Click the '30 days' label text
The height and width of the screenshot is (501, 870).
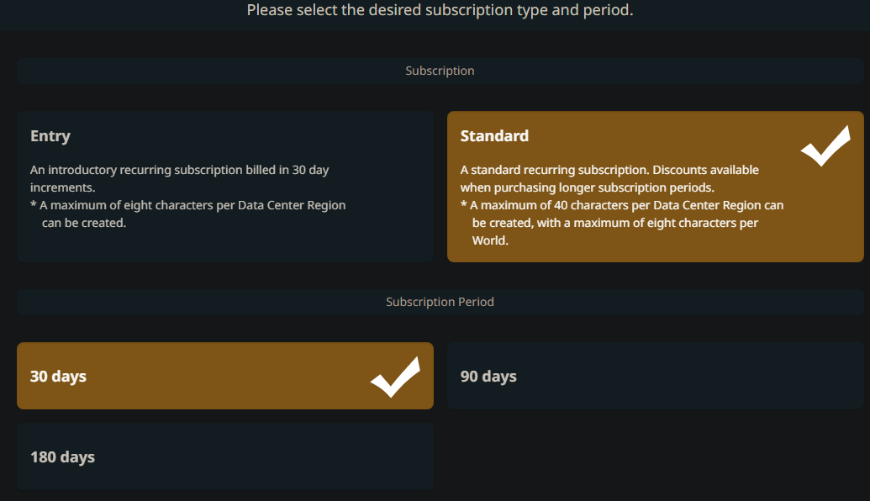click(58, 377)
